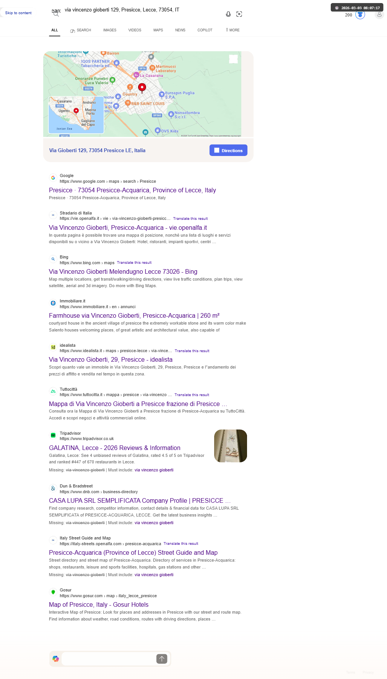Click the Bing maps result favicon
The image size is (387, 679).
coord(53,259)
